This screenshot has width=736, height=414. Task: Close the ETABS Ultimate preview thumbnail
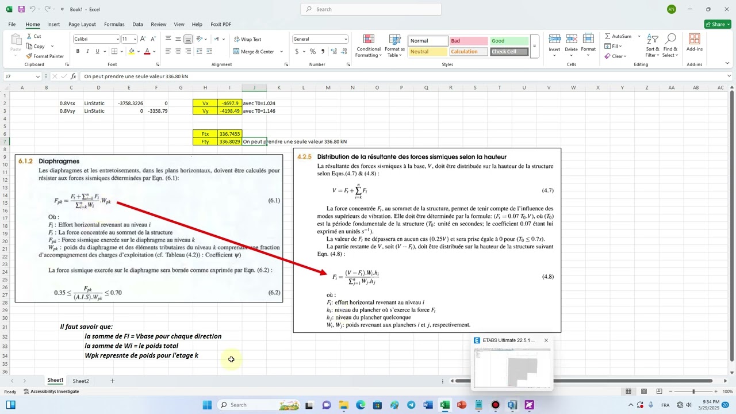click(x=546, y=340)
